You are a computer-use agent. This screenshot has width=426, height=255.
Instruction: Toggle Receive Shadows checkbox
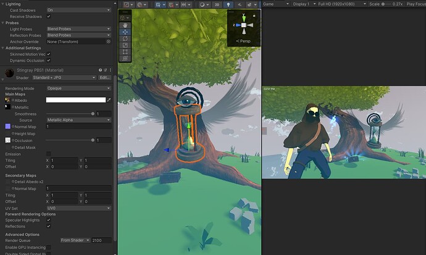[49, 16]
